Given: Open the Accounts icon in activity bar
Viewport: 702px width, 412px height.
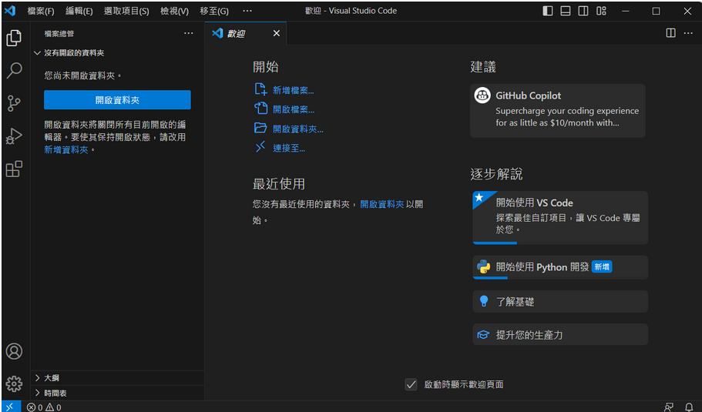Looking at the screenshot, I should point(14,351).
